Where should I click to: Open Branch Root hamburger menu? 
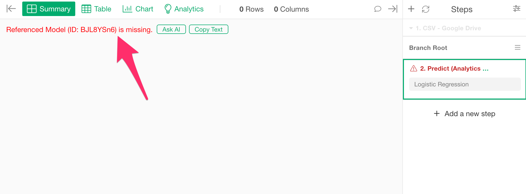[x=517, y=48]
